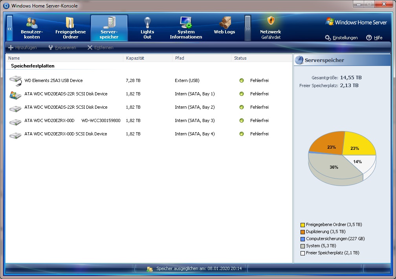The height and width of the screenshot is (279, 396).
Task: Click the green status indicator for USB drive
Action: coord(242,80)
